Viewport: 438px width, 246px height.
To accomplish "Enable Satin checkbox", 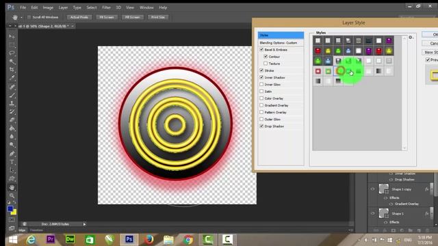I will tap(261, 91).
